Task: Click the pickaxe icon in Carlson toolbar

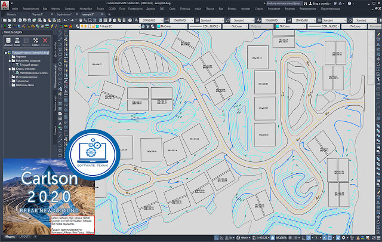Action: point(24,26)
